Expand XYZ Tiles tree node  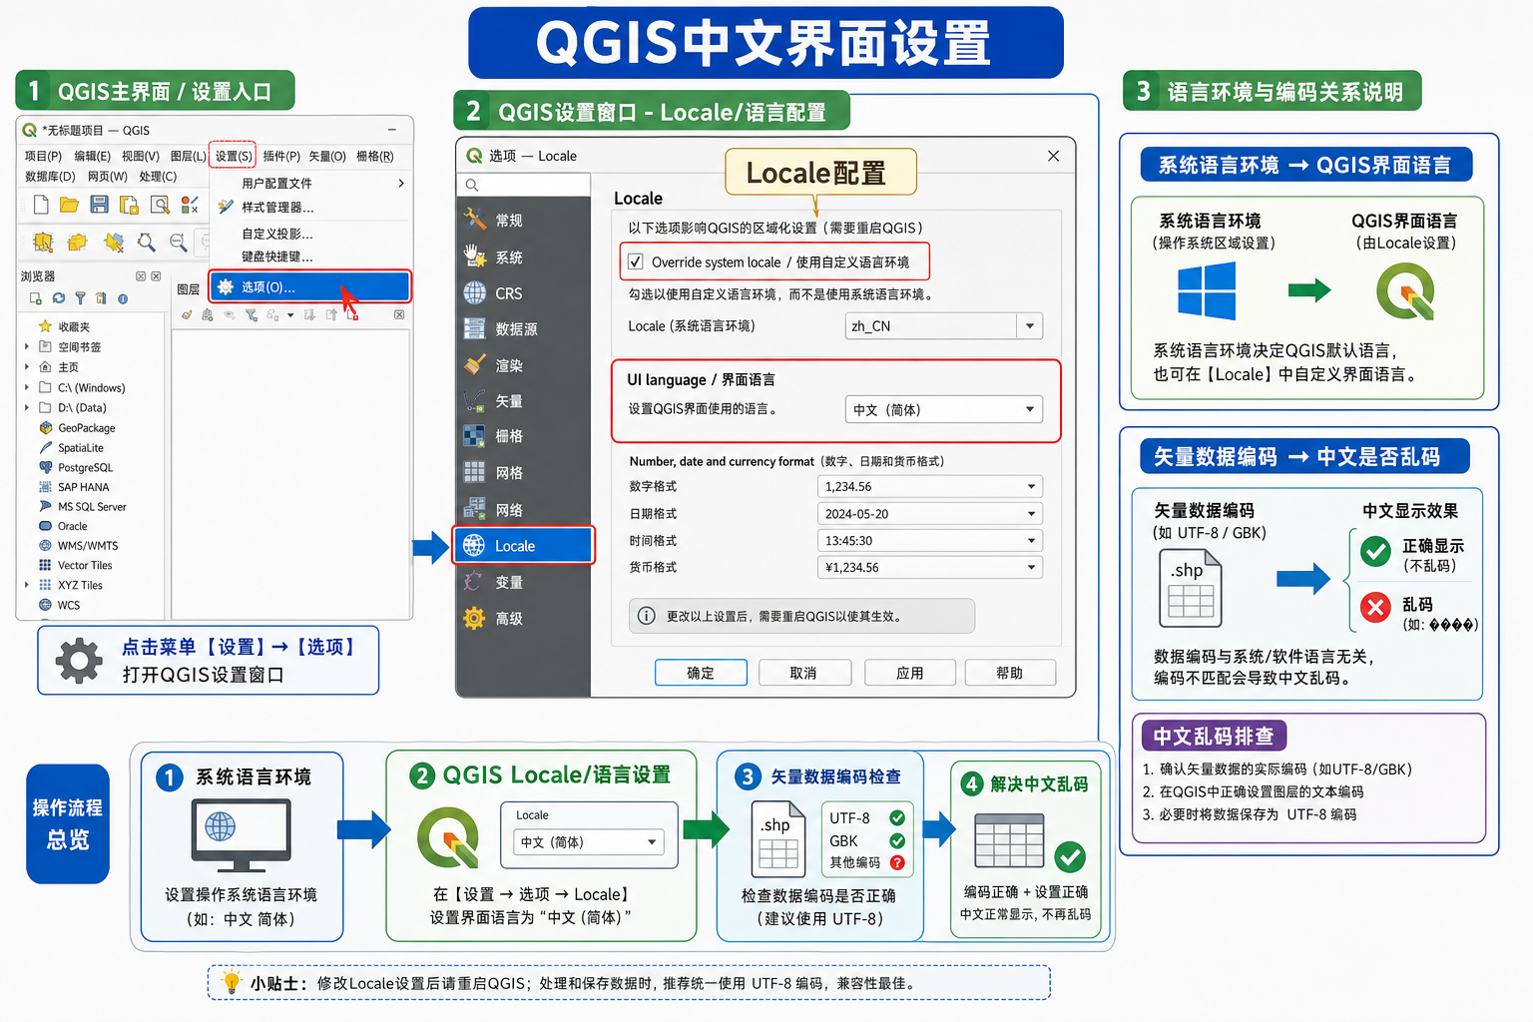coord(27,585)
